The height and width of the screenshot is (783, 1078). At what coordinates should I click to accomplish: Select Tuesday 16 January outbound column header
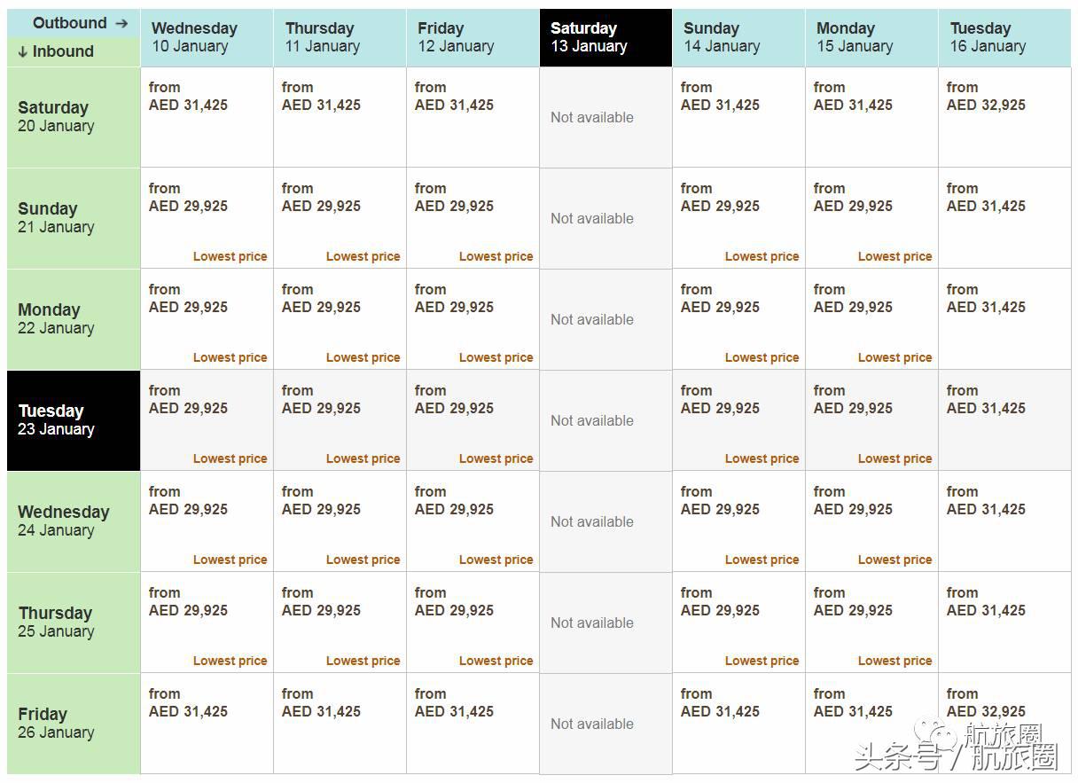(1004, 38)
